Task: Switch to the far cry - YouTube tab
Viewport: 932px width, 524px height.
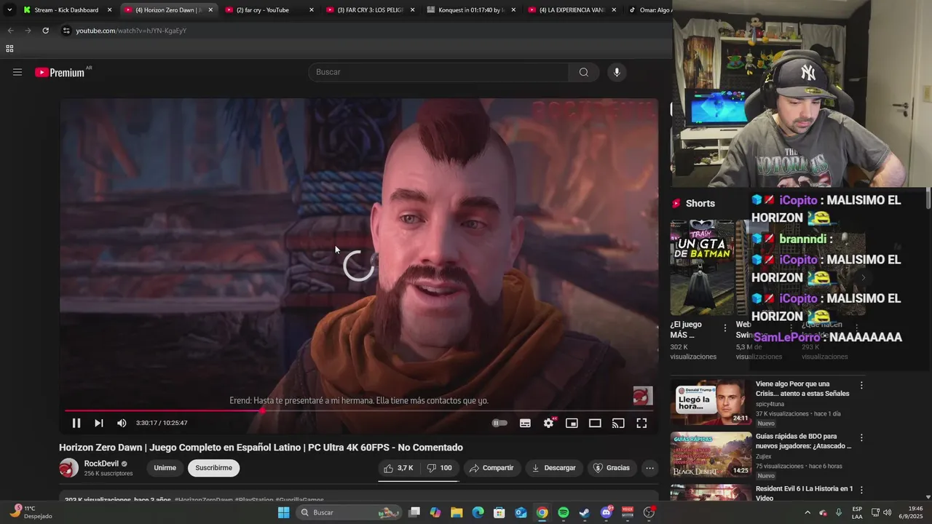Action: point(270,10)
